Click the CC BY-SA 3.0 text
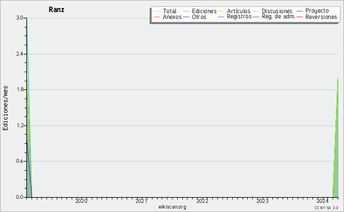 (x=326, y=207)
